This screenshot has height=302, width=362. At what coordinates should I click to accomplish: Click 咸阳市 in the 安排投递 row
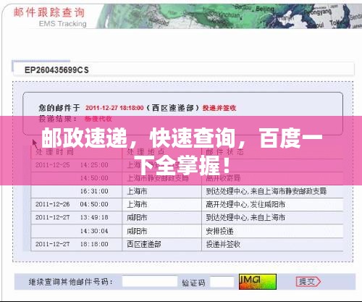click(137, 231)
